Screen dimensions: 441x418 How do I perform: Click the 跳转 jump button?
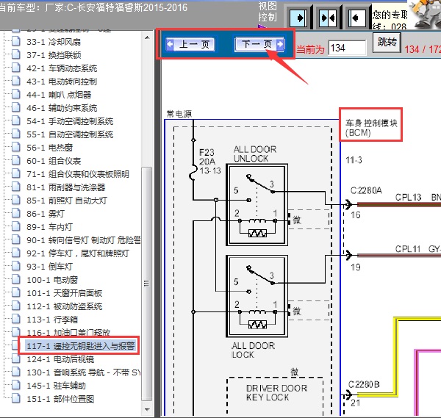coord(387,43)
